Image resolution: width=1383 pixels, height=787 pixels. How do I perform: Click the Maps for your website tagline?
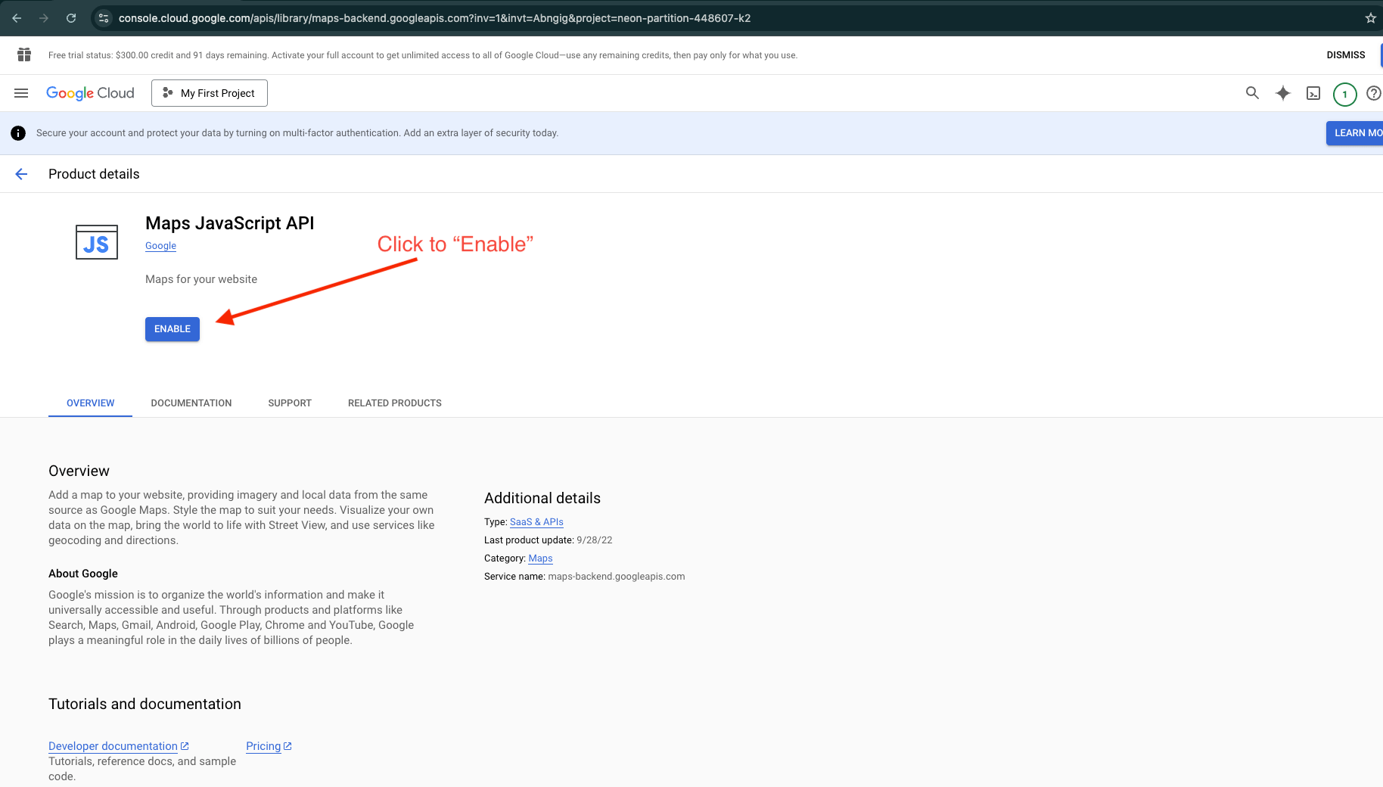pos(201,279)
